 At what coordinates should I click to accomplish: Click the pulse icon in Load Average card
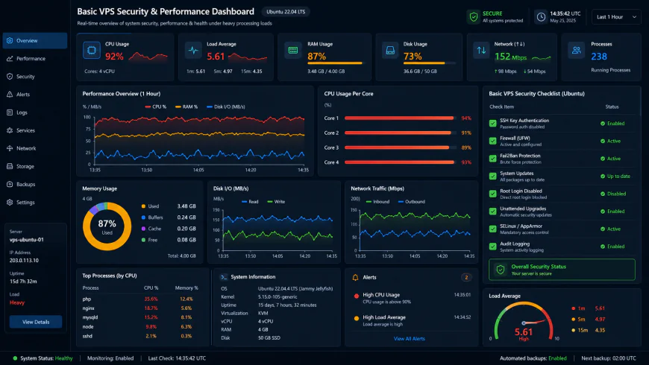pyautogui.click(x=193, y=51)
